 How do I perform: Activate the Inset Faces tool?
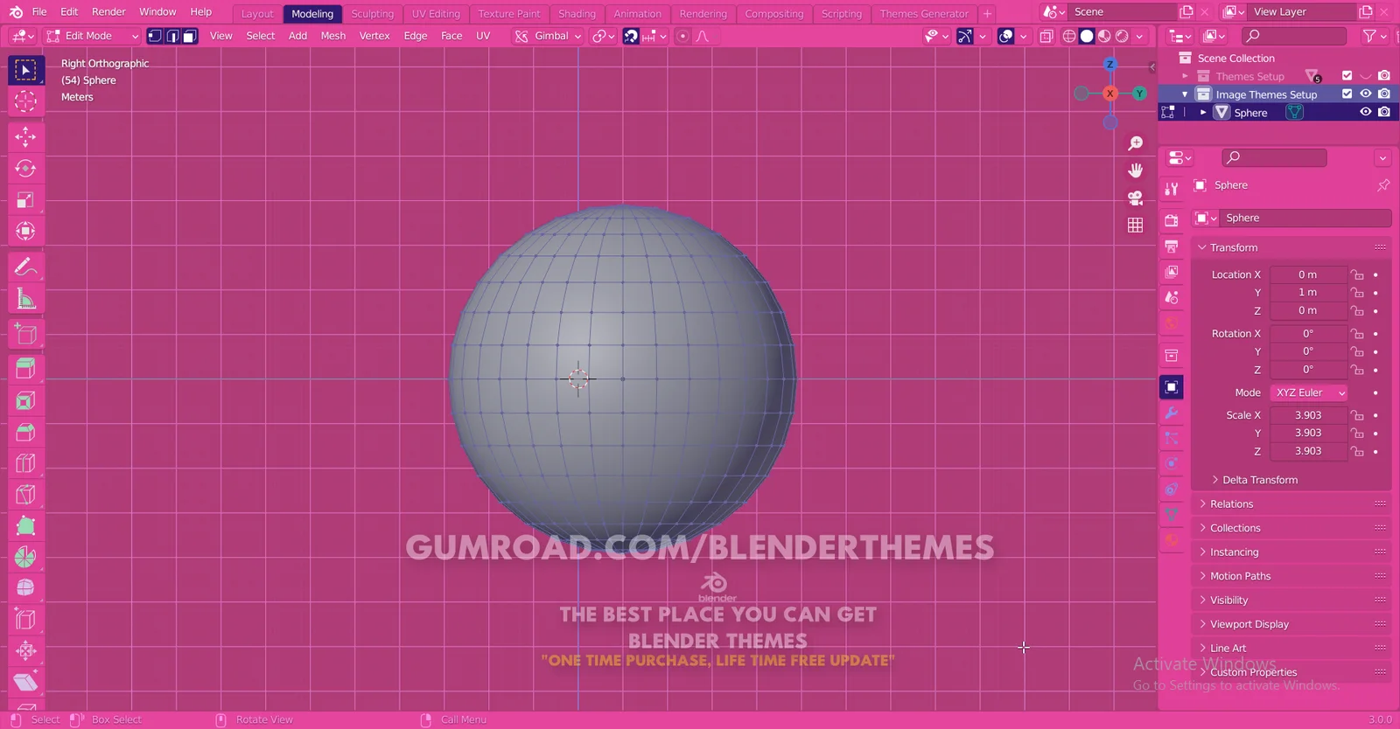[x=25, y=400]
